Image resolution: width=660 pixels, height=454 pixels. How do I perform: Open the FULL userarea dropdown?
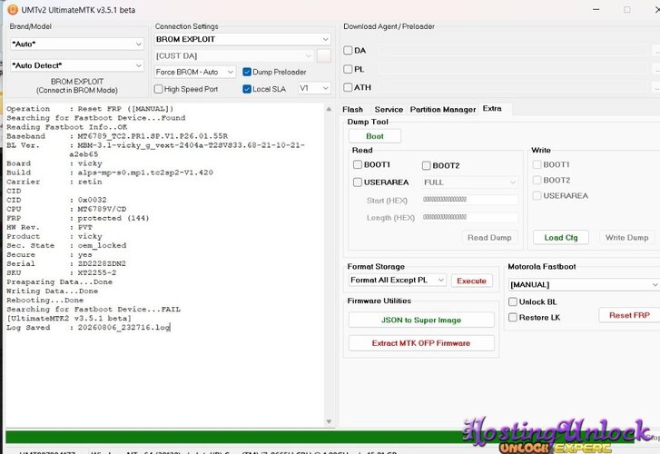click(x=470, y=183)
